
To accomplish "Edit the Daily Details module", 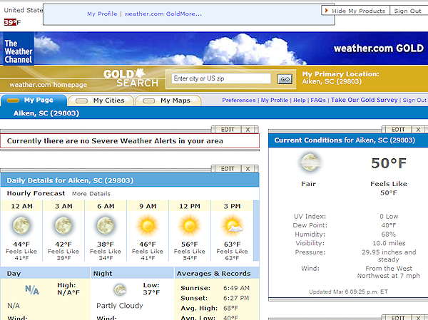I will point(228,169).
